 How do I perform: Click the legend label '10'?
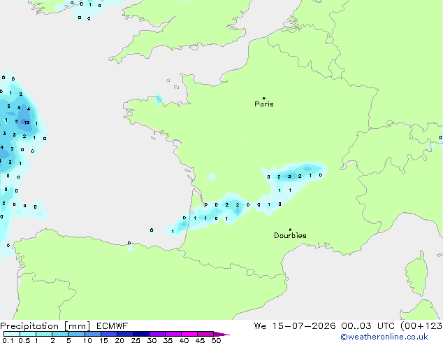coord(87,340)
